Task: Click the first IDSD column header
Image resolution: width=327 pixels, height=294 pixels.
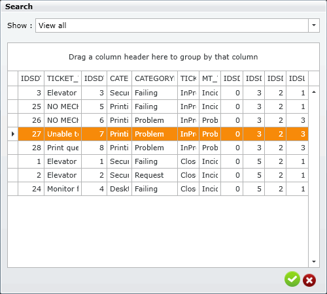Action: tap(31, 78)
